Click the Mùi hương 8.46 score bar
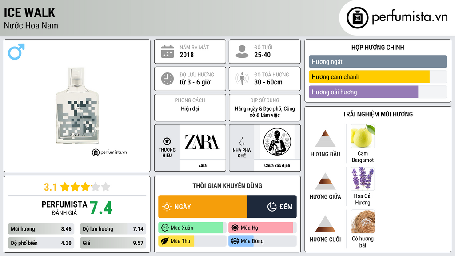This screenshot has width=455, height=256. [x=41, y=229]
